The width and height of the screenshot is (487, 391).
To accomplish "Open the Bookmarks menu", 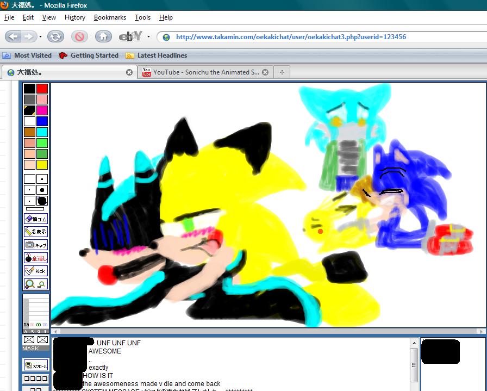I will 110,17.
